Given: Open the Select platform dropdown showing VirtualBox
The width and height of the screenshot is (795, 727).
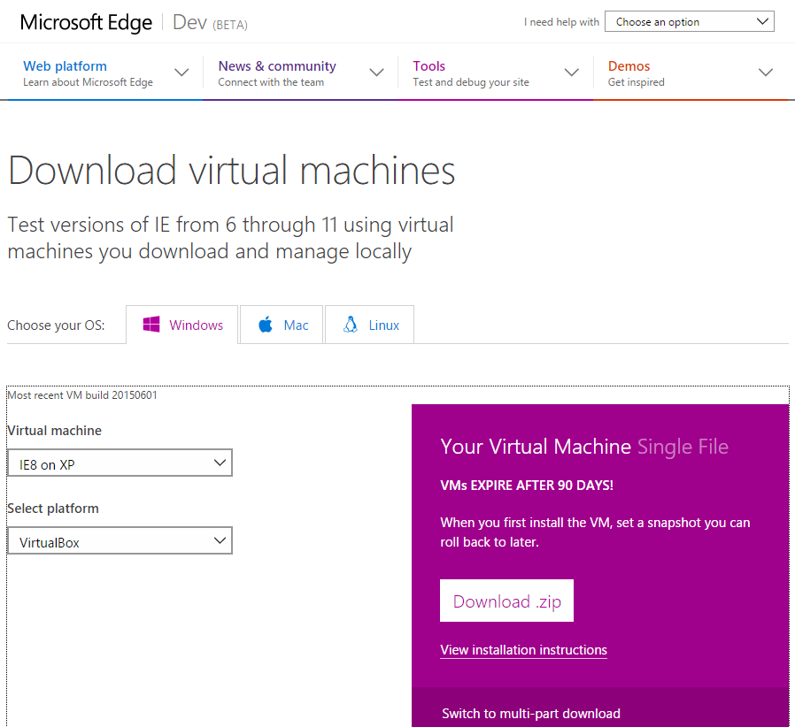Looking at the screenshot, I should [x=120, y=540].
